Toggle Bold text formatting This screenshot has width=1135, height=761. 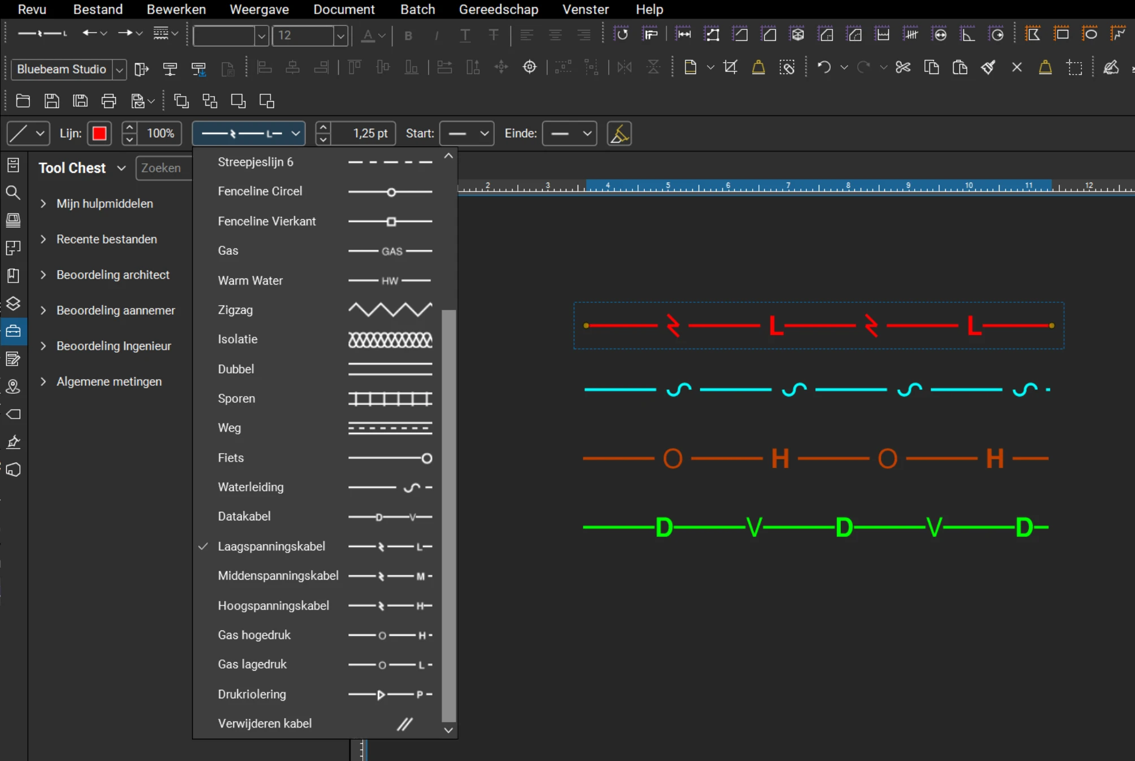click(408, 35)
